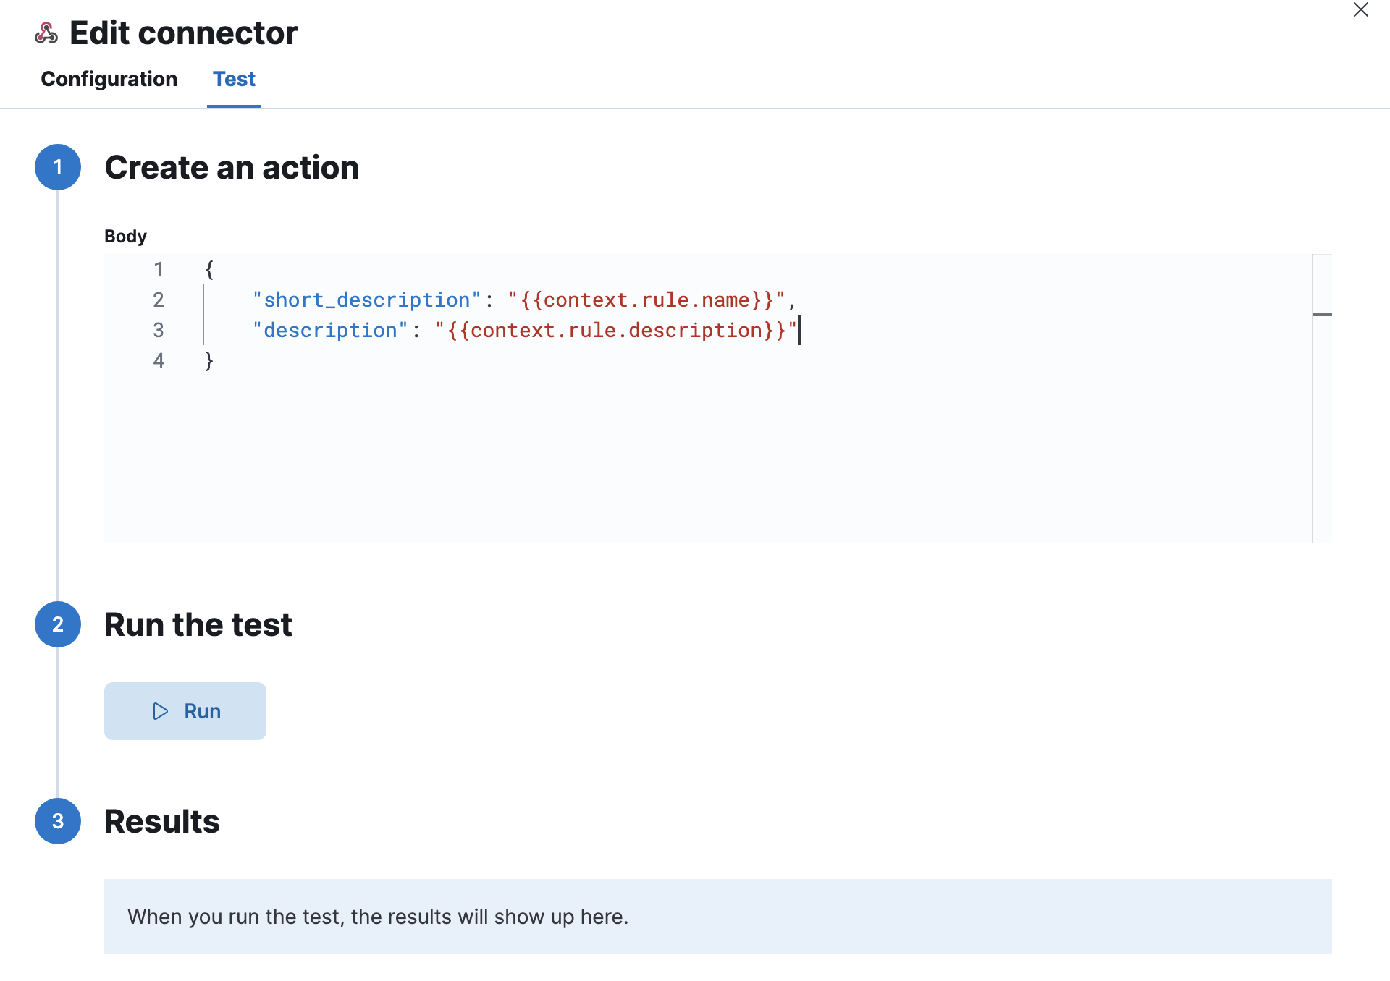Click line number 4 in the editor
The image size is (1390, 981).
159,360
